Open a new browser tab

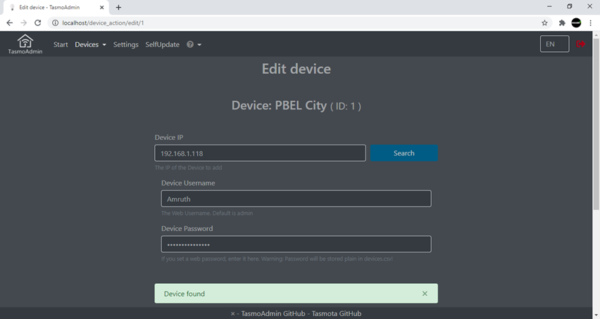118,7
